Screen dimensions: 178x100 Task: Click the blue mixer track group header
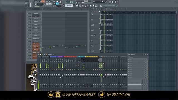coord(54,56)
